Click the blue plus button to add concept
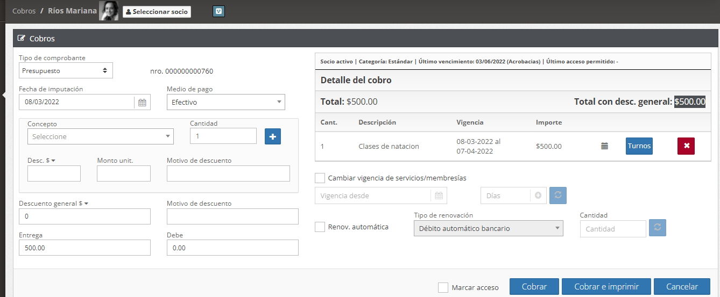 point(272,136)
